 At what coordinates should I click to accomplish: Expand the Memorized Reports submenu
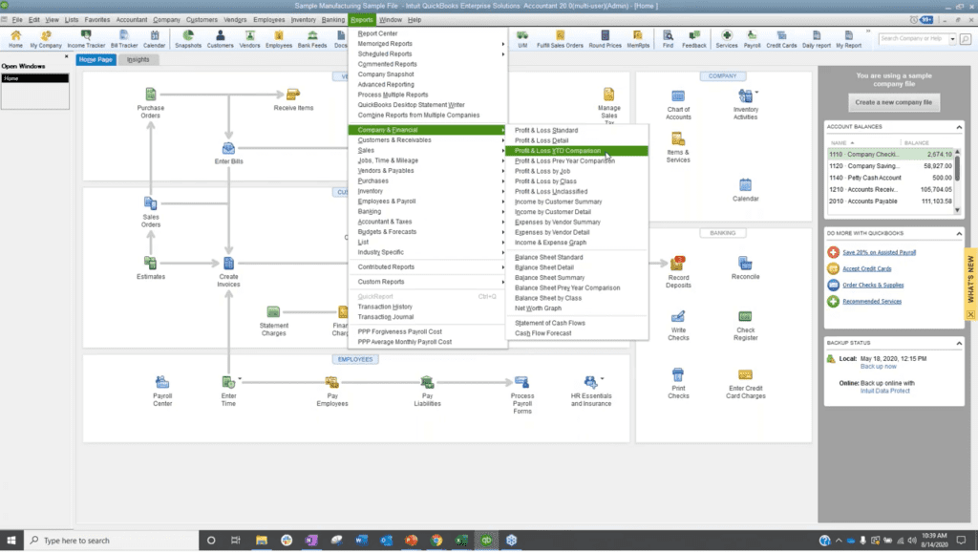427,44
